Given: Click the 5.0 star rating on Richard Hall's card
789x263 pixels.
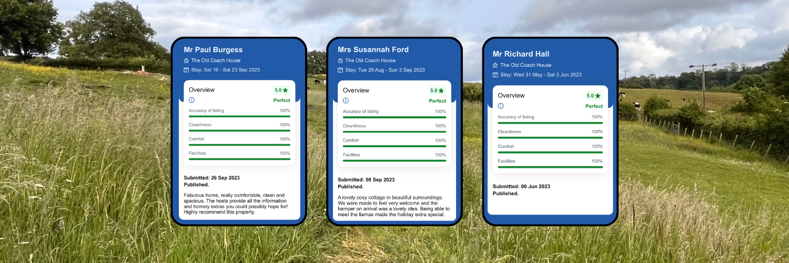Looking at the screenshot, I should coord(593,96).
